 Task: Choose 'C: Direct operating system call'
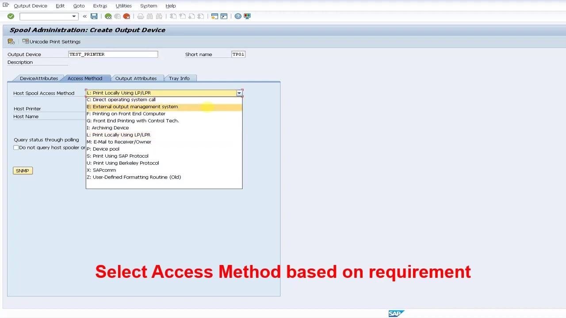tap(164, 100)
